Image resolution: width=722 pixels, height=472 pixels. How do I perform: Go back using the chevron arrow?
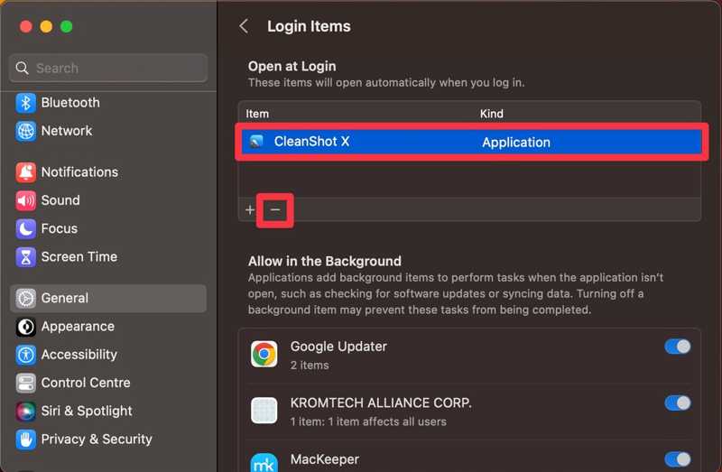coord(244,26)
